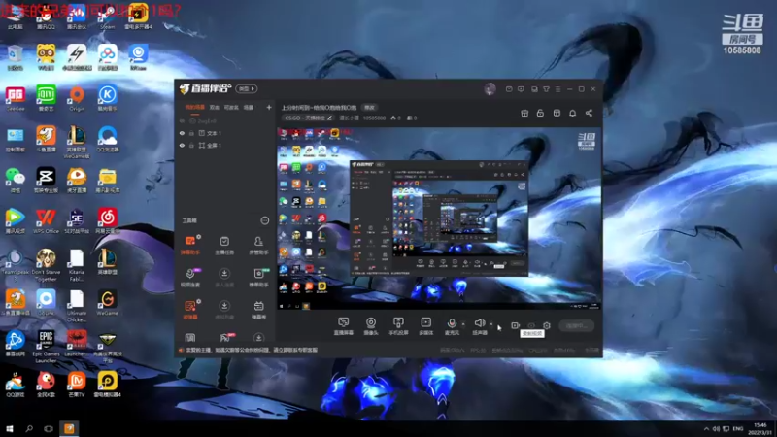Show hidden system tray icons chevron

coord(706,428)
